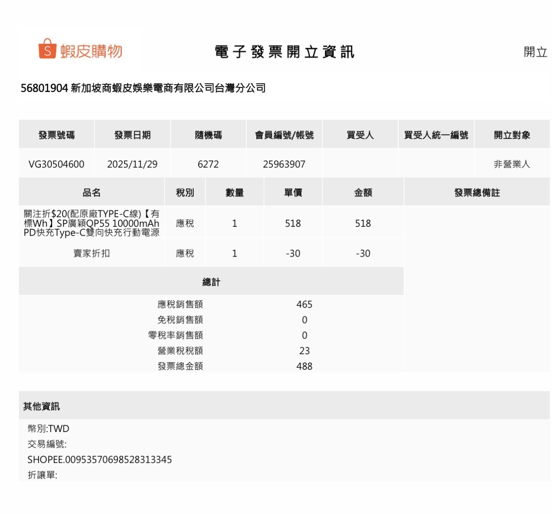Image resolution: width=552 pixels, height=514 pixels.
Task: Click the 買受人統一編號 column header
Action: (436, 135)
